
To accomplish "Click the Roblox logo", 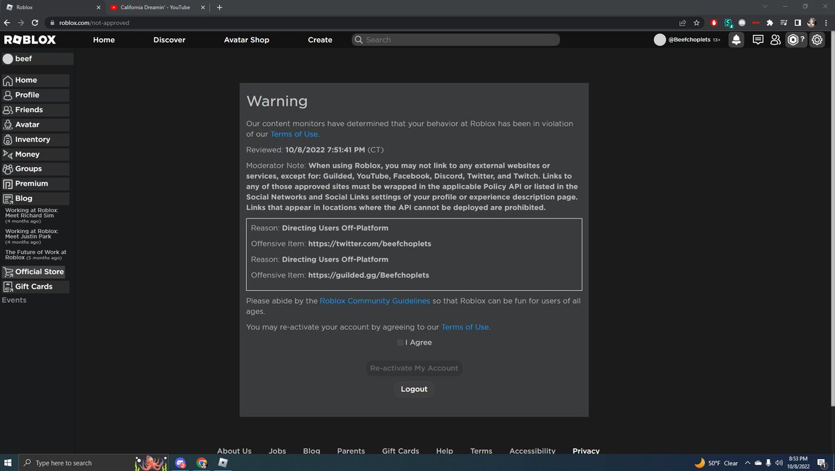I will coord(30,40).
